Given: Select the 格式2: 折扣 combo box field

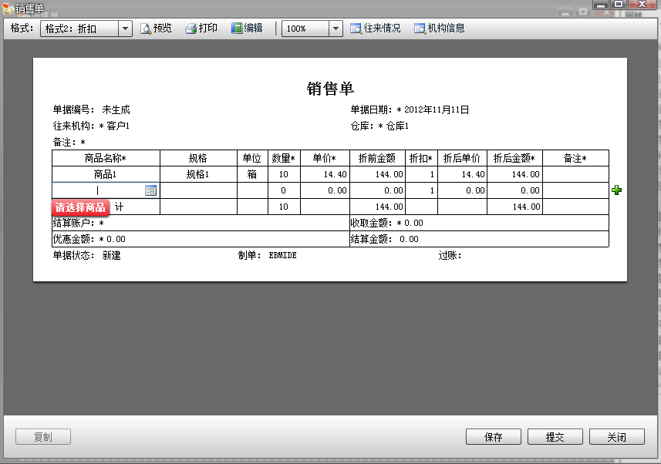Looking at the screenshot, I should 79,29.
